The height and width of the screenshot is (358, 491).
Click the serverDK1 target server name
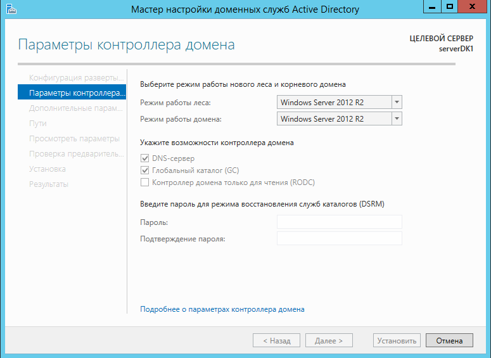[x=456, y=49]
